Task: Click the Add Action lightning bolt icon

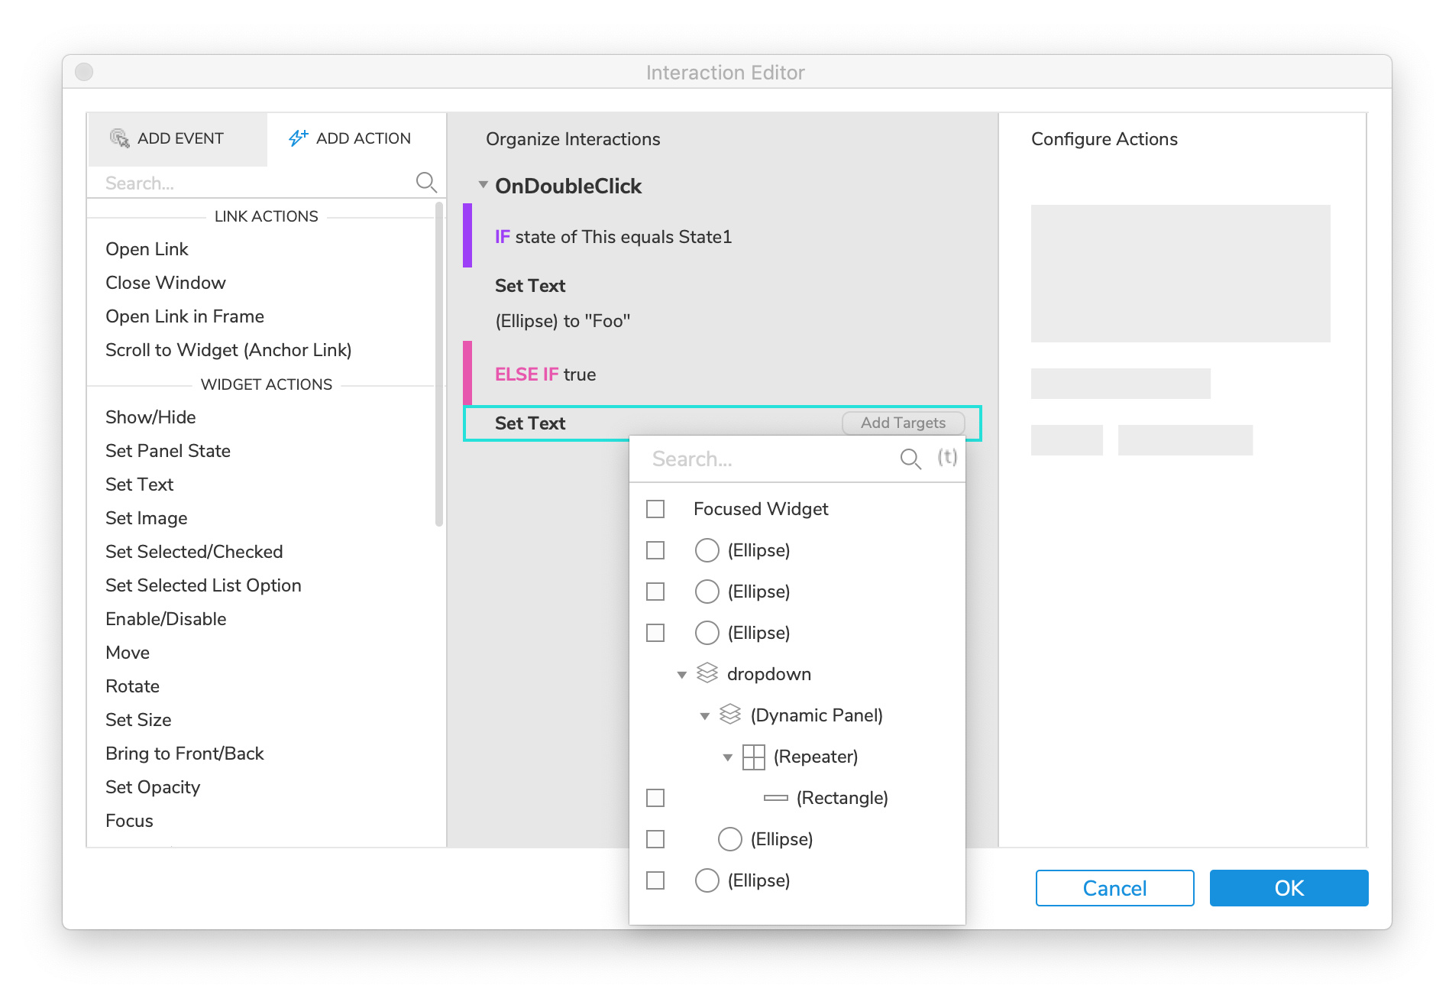Action: coord(297,138)
